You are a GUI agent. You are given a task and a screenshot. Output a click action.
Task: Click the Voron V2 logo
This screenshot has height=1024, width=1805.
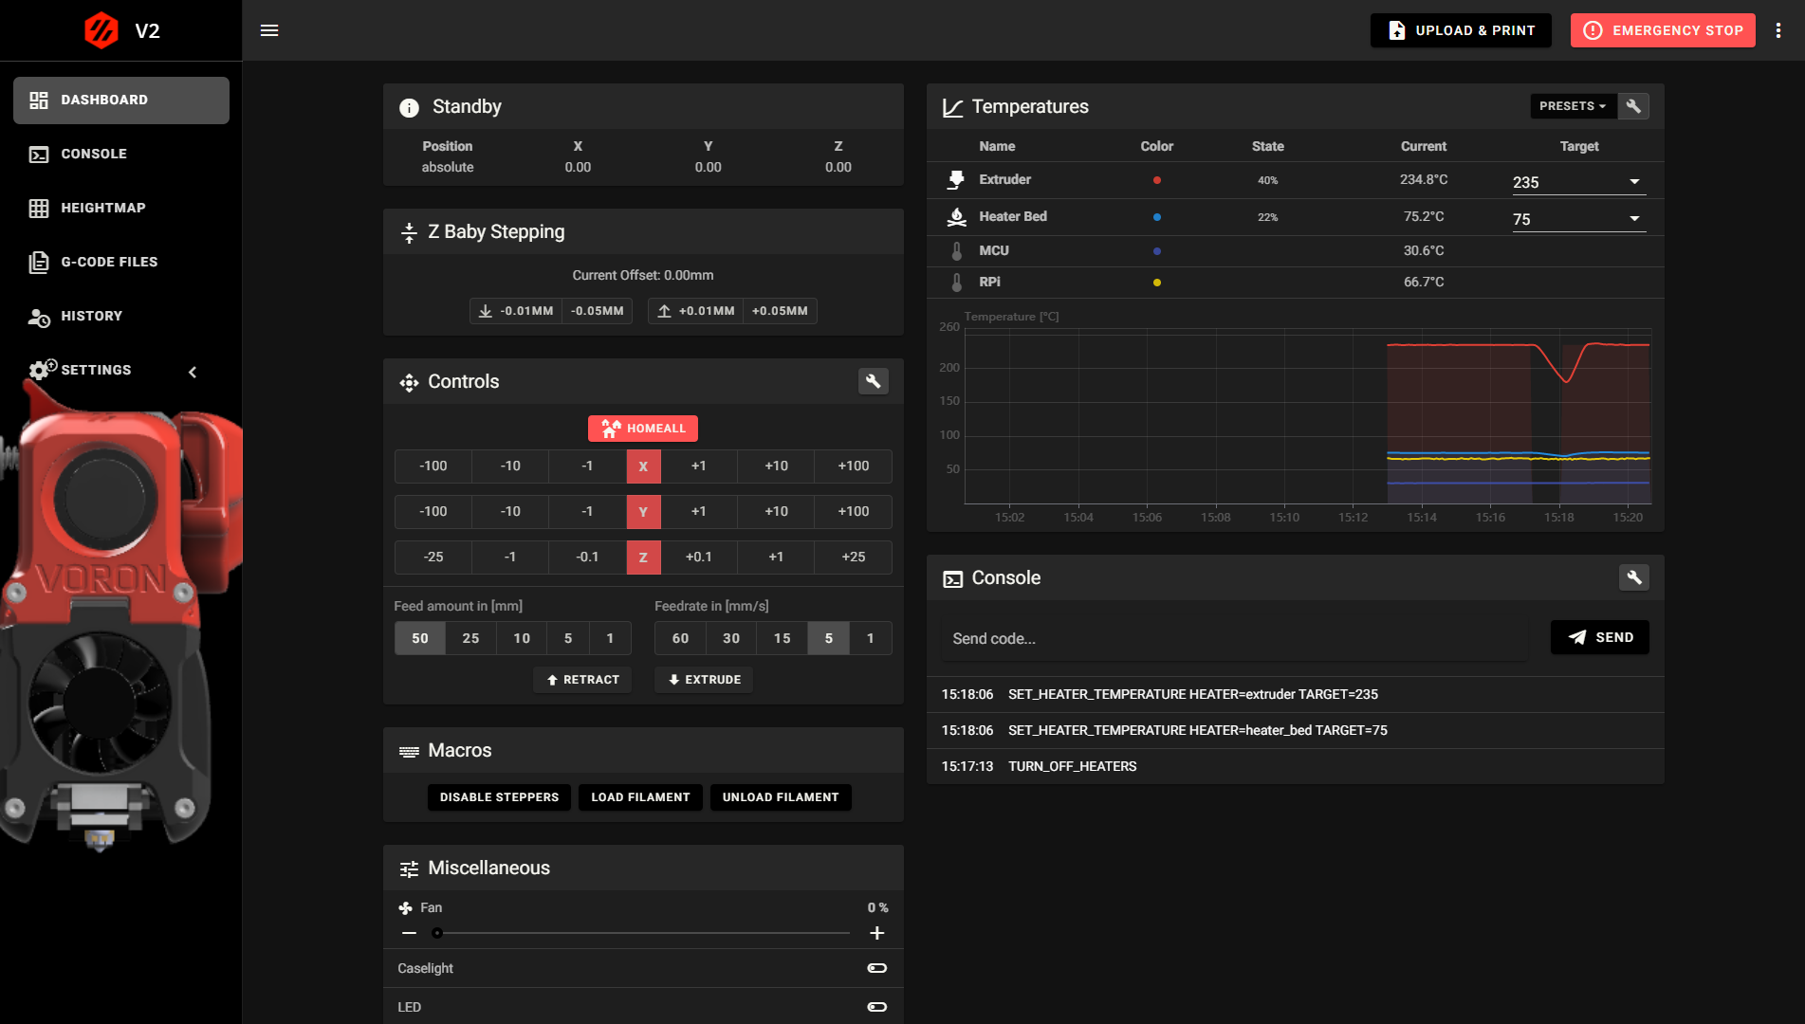tap(101, 30)
